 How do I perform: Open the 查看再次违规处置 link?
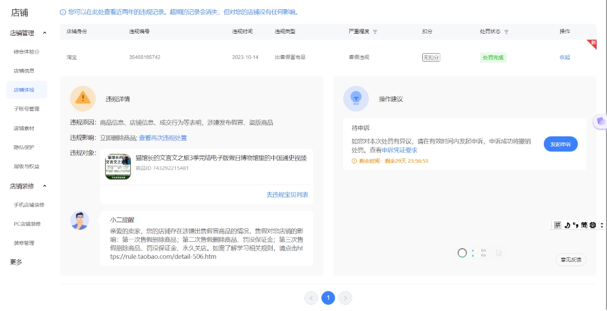click(x=163, y=138)
